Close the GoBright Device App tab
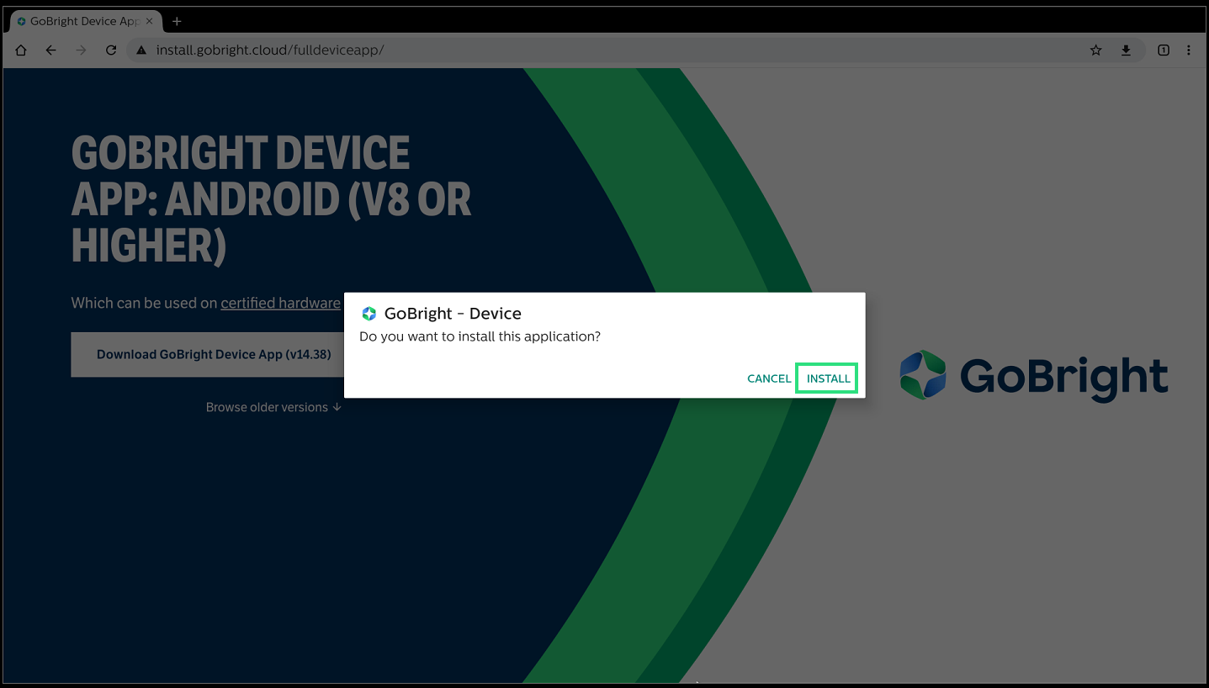The image size is (1209, 688). click(x=150, y=21)
